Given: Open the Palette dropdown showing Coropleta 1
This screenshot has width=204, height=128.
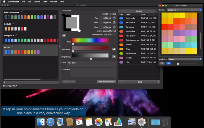Looking at the screenshot, I should [x=184, y=10].
